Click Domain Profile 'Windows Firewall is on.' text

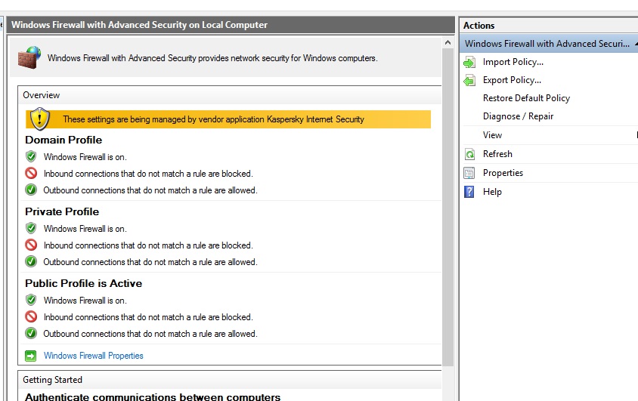coord(85,157)
